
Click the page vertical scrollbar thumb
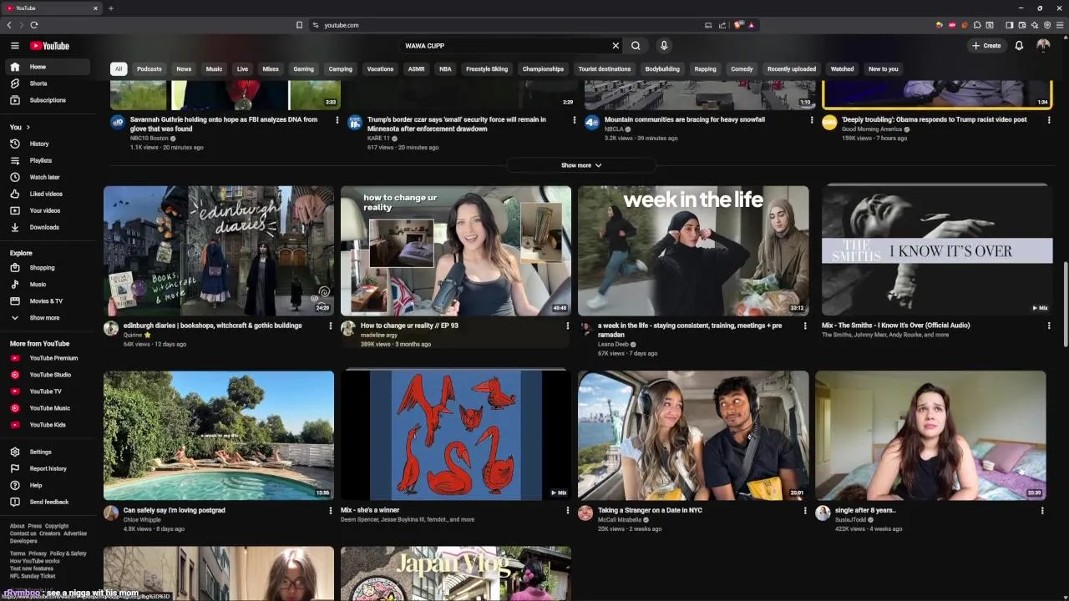pos(1065,305)
